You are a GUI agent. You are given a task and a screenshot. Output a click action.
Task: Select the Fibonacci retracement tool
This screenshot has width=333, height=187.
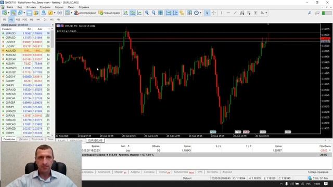tap(249, 13)
